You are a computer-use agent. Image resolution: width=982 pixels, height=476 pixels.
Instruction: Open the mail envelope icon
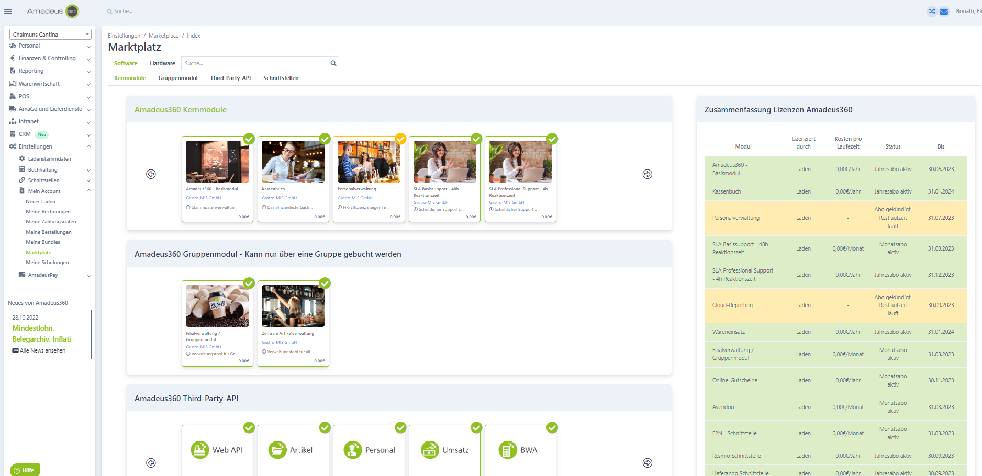944,11
